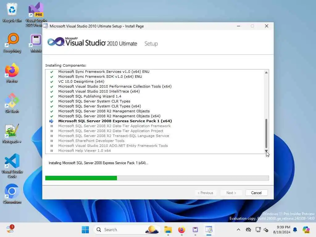This screenshot has height=237, width=316.
Task: Open File Explorer from the taskbar
Action: [x=168, y=230]
